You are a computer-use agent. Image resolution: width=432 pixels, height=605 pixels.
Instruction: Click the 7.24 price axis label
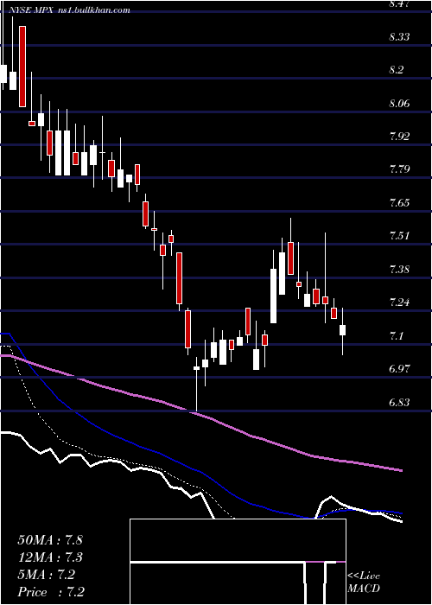point(399,302)
